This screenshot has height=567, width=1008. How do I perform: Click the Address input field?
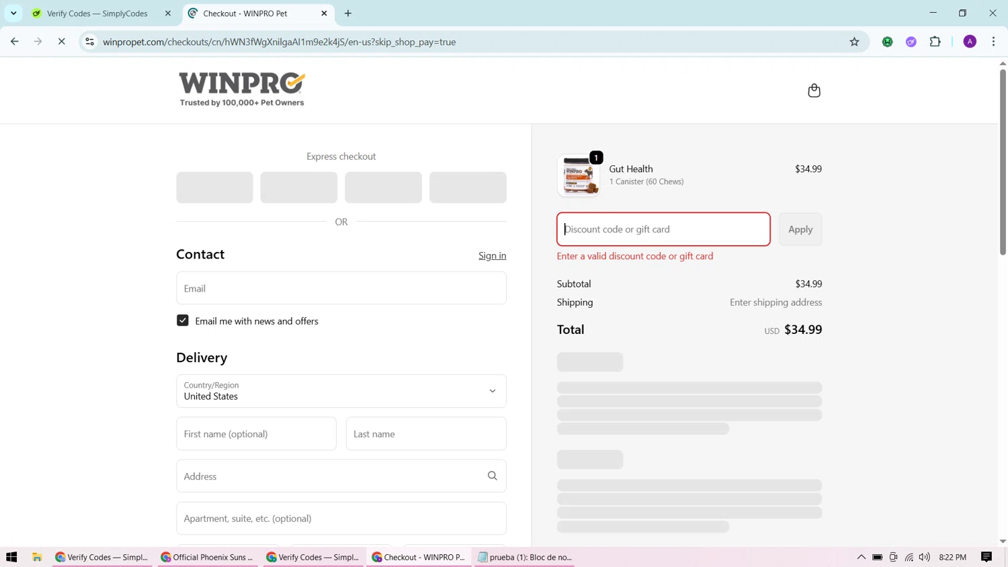click(x=341, y=476)
